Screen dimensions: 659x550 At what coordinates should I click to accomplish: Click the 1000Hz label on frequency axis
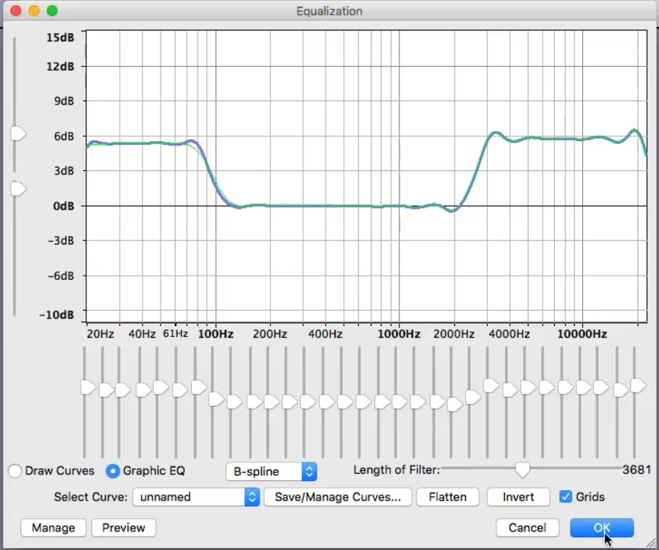coord(399,334)
